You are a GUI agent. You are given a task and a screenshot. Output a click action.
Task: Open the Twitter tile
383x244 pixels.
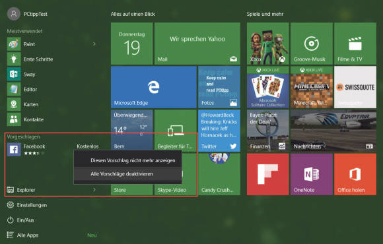pos(219,131)
